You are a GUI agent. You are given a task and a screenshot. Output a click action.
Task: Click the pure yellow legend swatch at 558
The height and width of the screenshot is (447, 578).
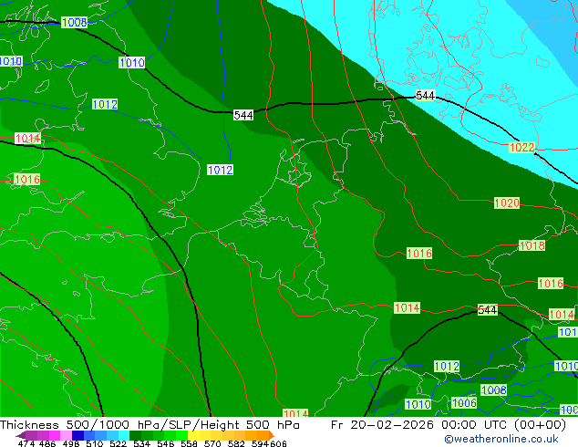(193, 435)
